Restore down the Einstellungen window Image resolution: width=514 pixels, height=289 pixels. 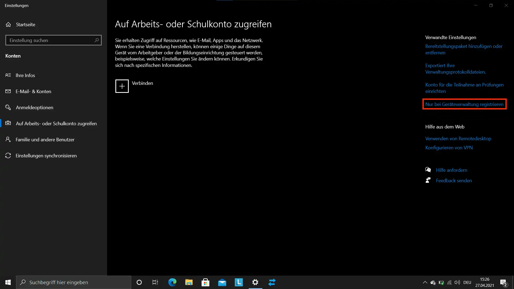tap(491, 5)
